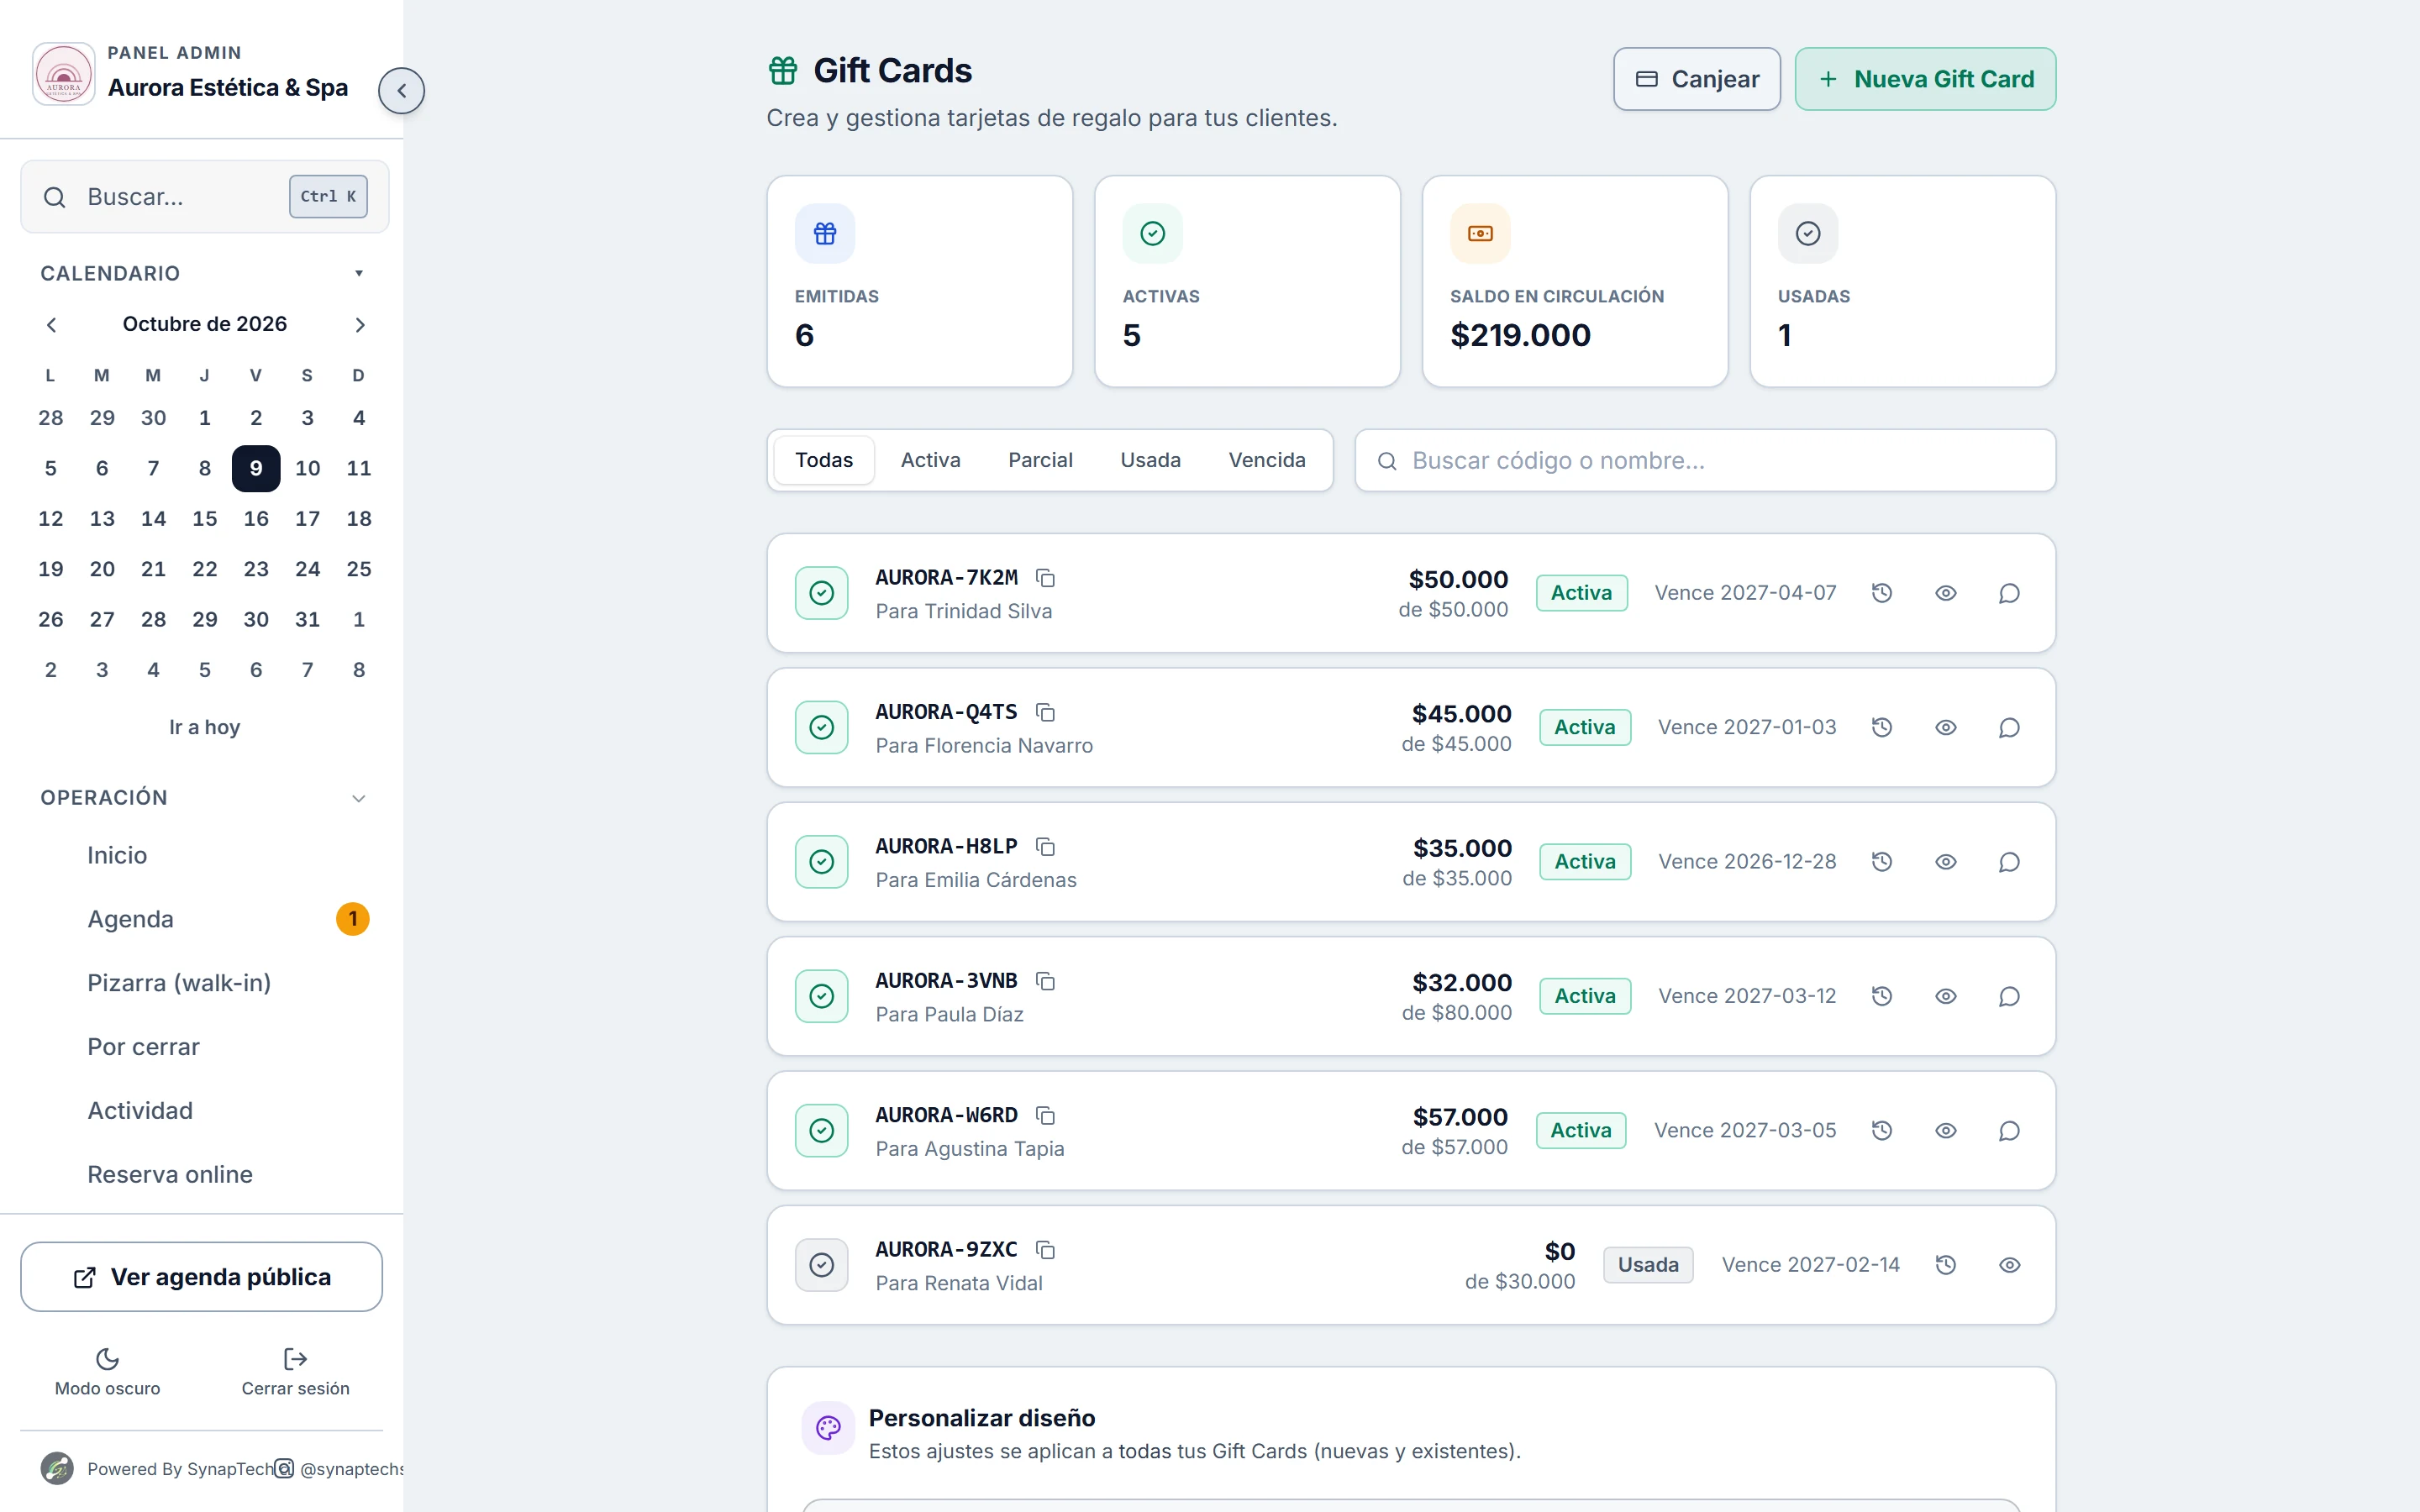View the AURORA-H8LP gift card
The height and width of the screenshot is (1512, 2420).
point(1946,862)
